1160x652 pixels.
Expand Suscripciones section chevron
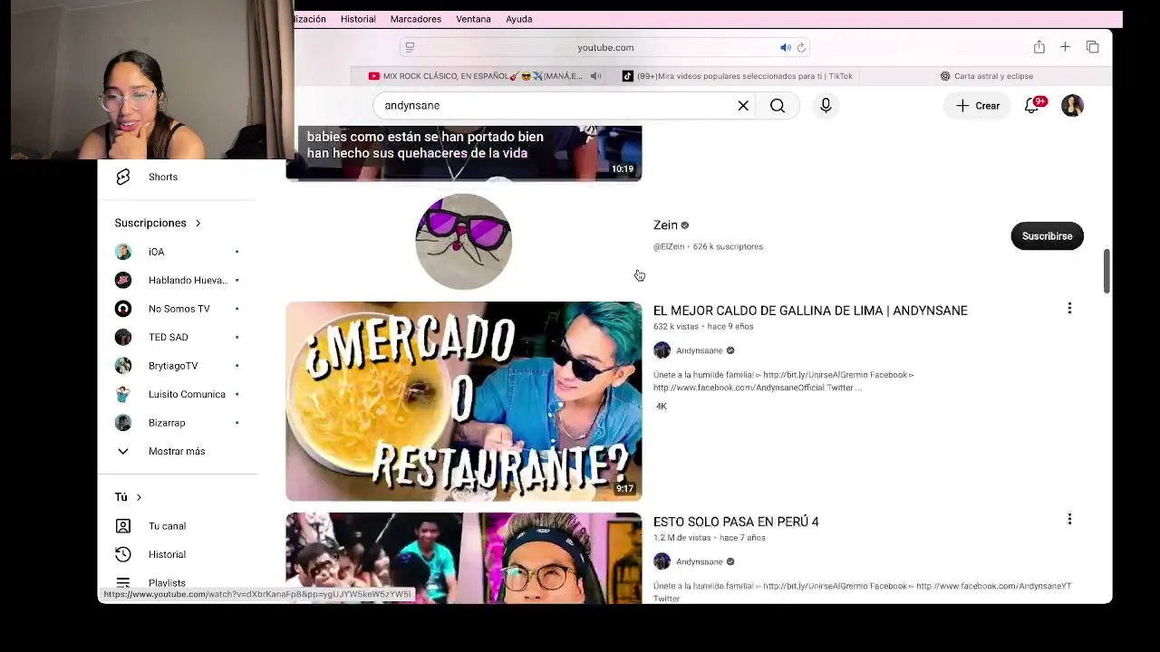198,223
